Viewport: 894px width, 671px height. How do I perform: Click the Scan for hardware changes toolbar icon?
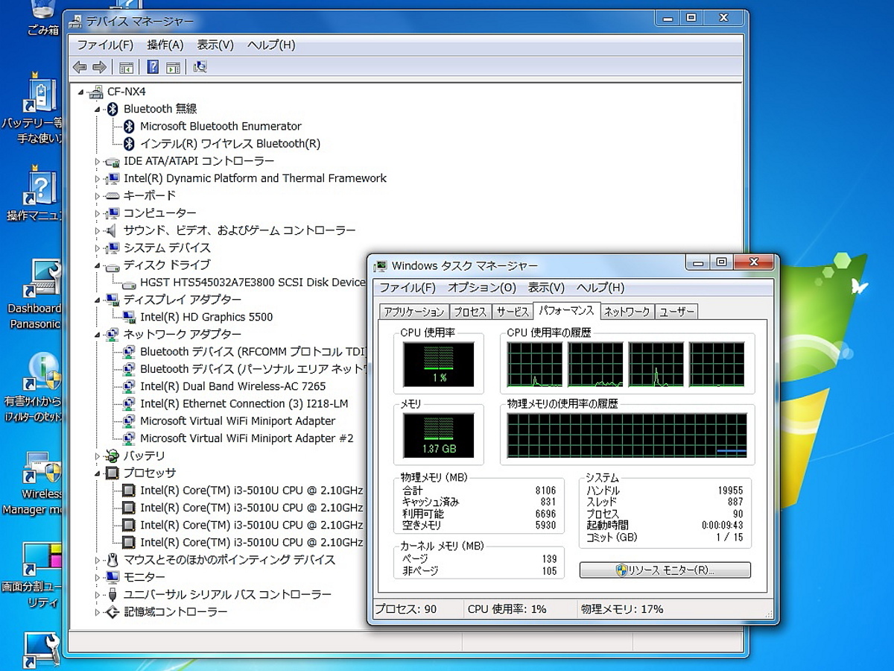click(200, 67)
